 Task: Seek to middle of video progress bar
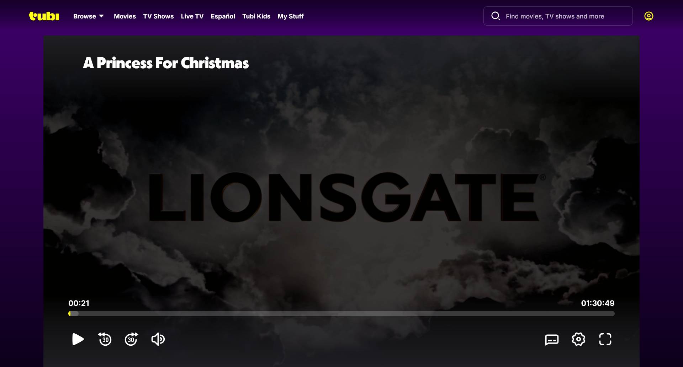[341, 314]
